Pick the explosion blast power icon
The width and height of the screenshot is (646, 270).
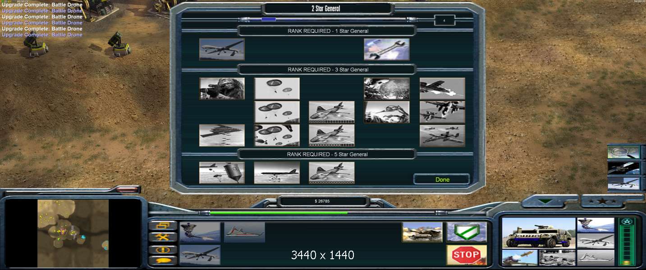point(387,89)
